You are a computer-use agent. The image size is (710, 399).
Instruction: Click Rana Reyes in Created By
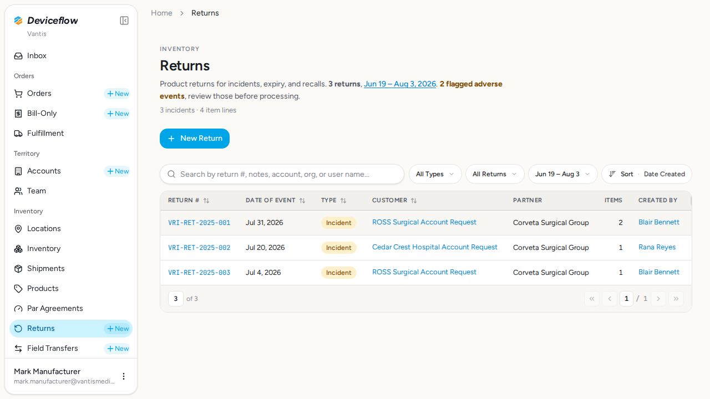[657, 247]
